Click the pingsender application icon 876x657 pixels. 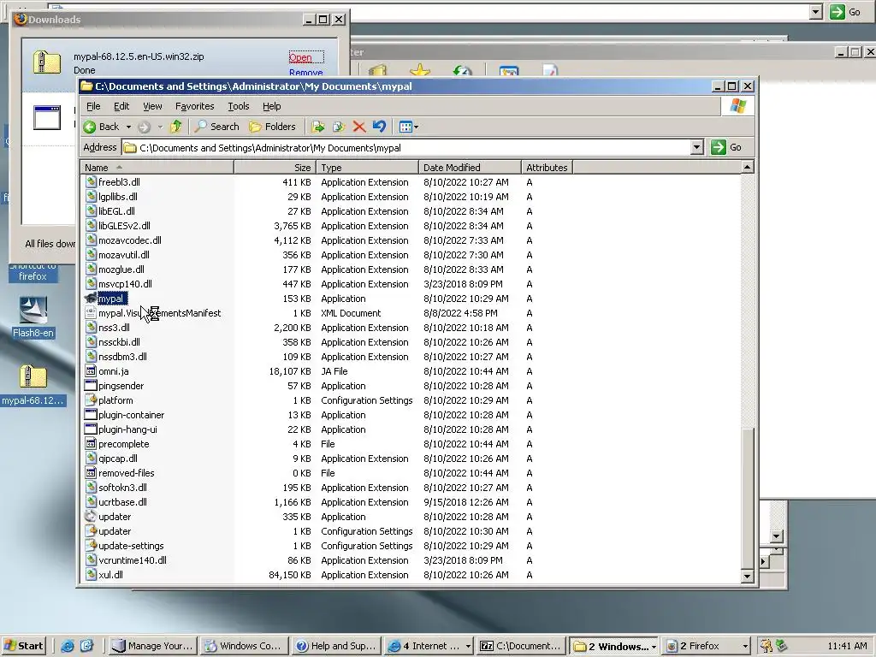tap(91, 386)
